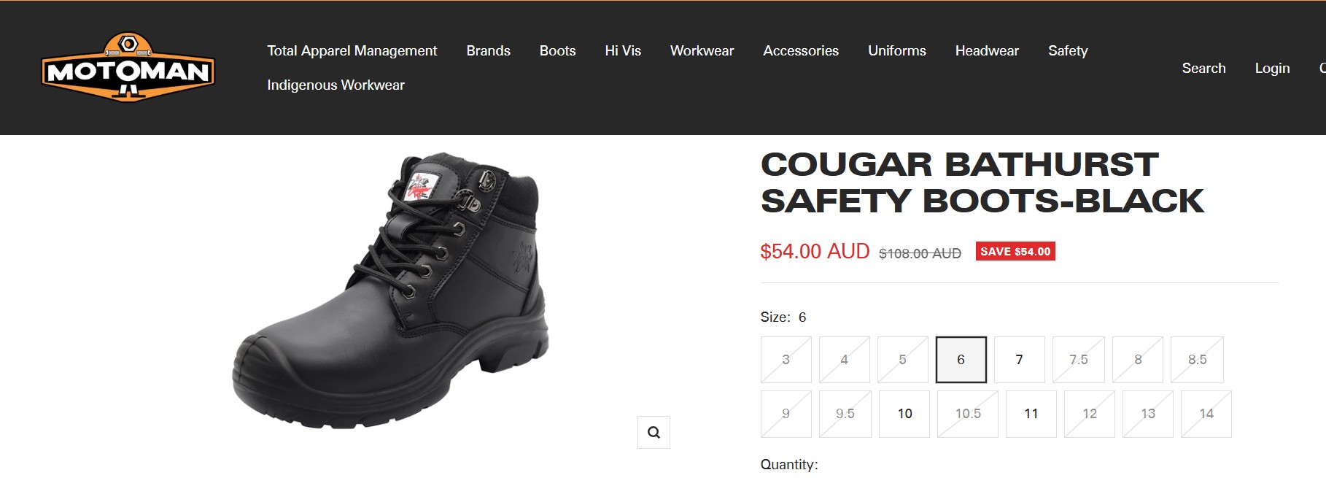Open Total Apparel Management page

352,50
